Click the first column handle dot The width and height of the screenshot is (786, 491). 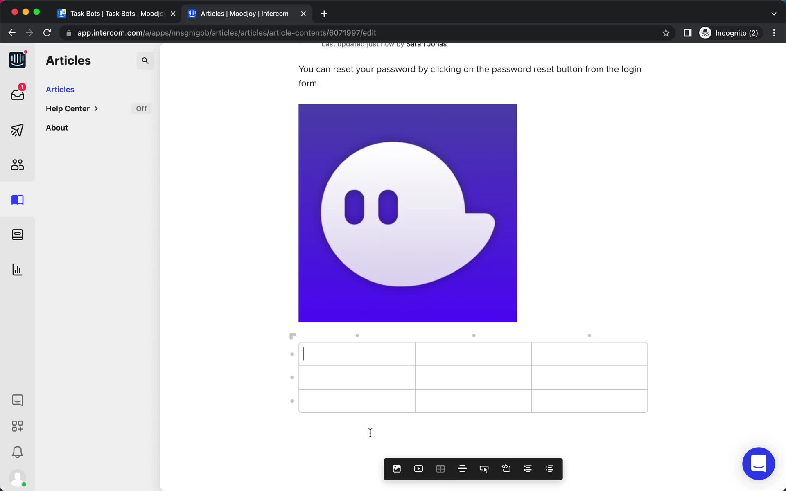pyautogui.click(x=357, y=336)
